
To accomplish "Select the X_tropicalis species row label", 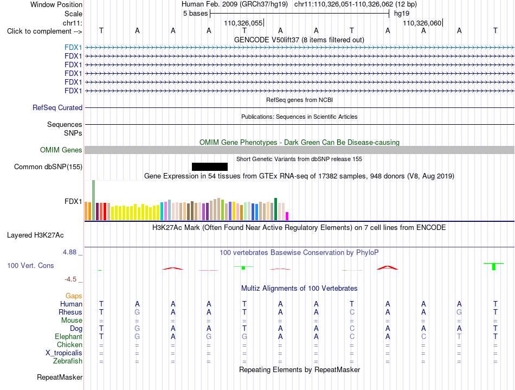I will (64, 353).
